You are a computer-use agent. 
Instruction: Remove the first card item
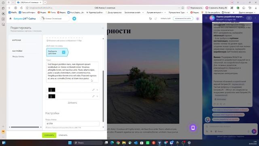tap(97, 90)
